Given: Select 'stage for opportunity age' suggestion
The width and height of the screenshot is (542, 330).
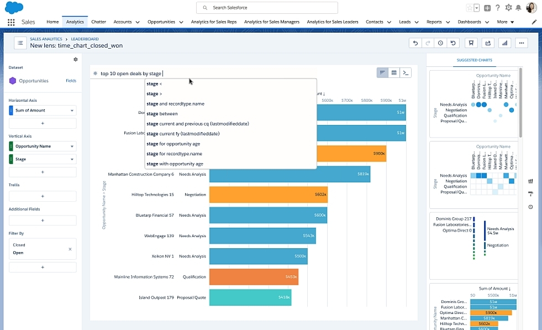Looking at the screenshot, I should click(230, 144).
